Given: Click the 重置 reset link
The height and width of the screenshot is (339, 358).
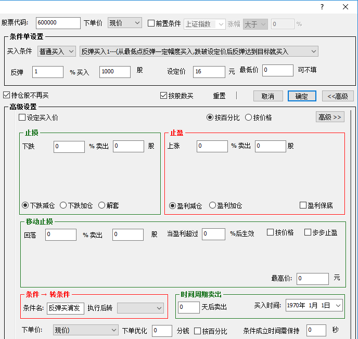Looking at the screenshot, I should (219, 96).
